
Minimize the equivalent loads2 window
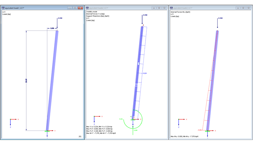[x=154, y=8]
